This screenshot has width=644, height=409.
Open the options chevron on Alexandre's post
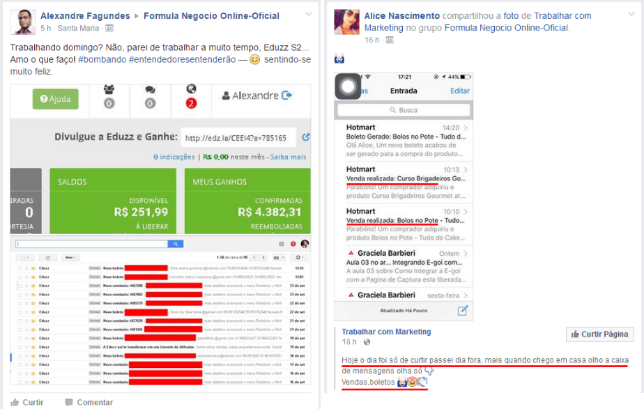pyautogui.click(x=309, y=15)
